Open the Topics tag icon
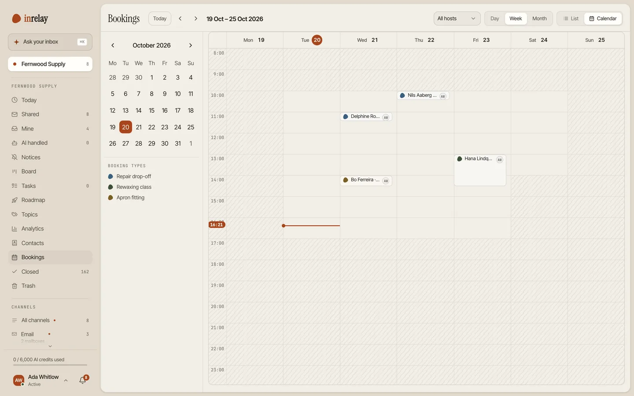The height and width of the screenshot is (396, 634). click(x=15, y=214)
